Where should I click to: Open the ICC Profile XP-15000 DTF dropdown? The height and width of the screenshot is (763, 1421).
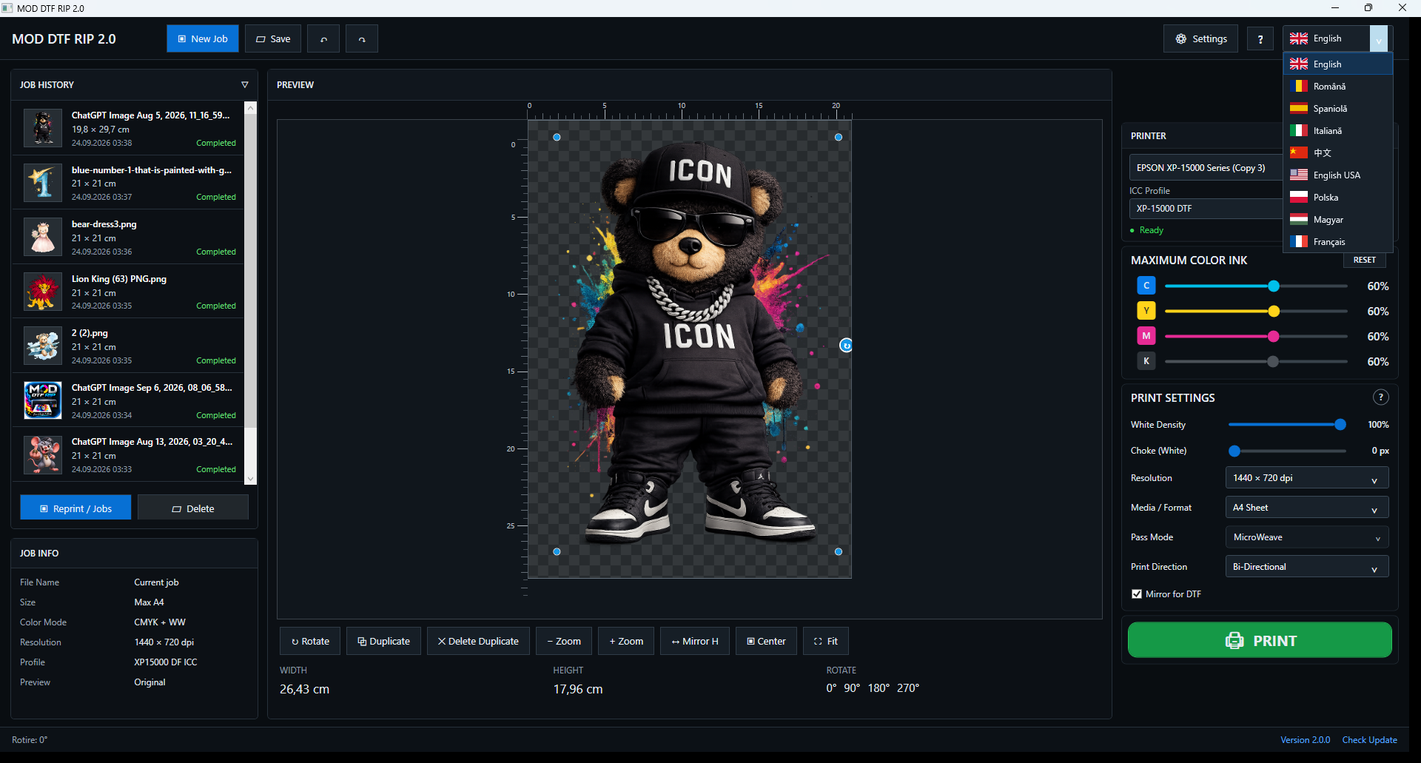pos(1206,209)
